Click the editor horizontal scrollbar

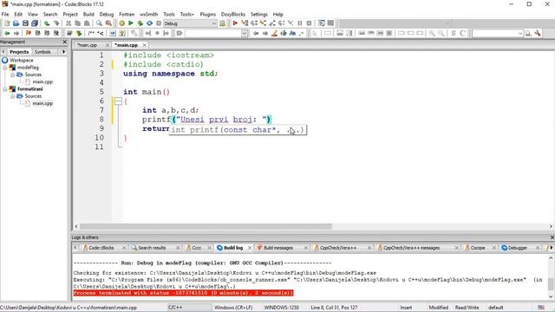click(x=206, y=226)
